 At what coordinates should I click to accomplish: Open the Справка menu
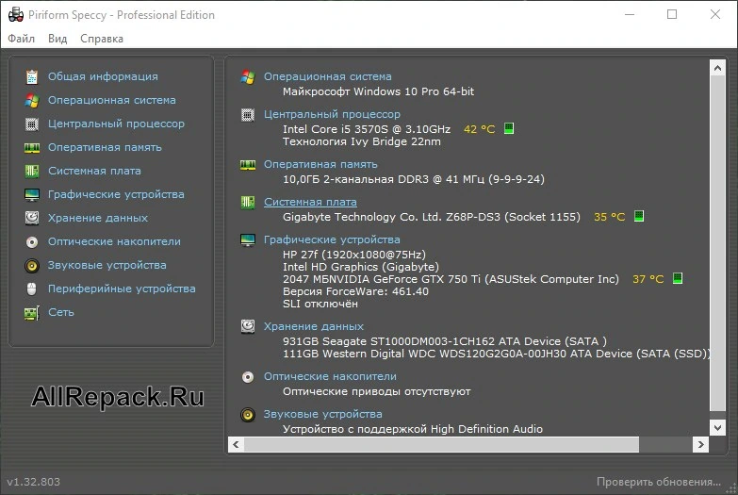click(x=102, y=39)
